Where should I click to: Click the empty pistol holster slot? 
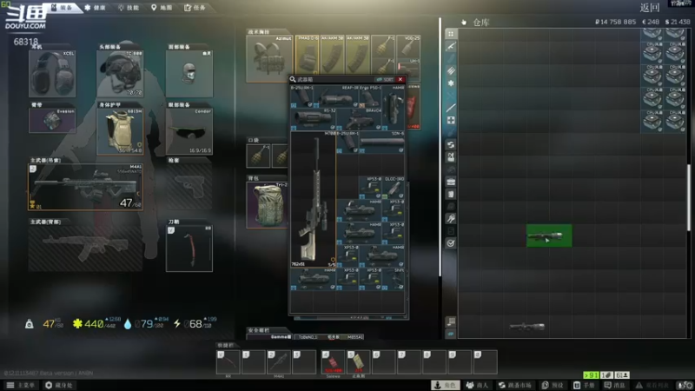coord(189,187)
